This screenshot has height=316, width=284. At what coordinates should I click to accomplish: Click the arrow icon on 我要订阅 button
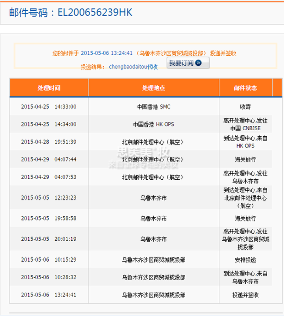(x=198, y=63)
